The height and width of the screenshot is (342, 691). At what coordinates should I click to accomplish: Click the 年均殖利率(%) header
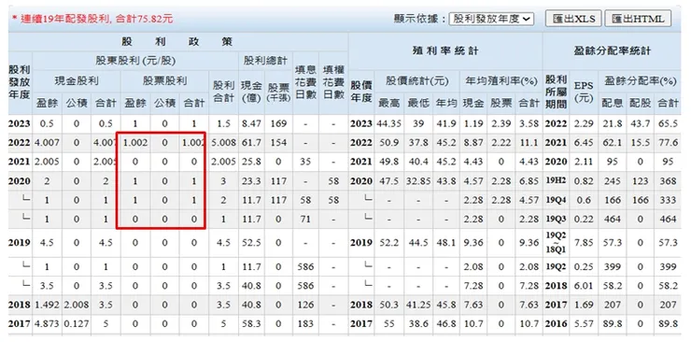pyautogui.click(x=501, y=80)
